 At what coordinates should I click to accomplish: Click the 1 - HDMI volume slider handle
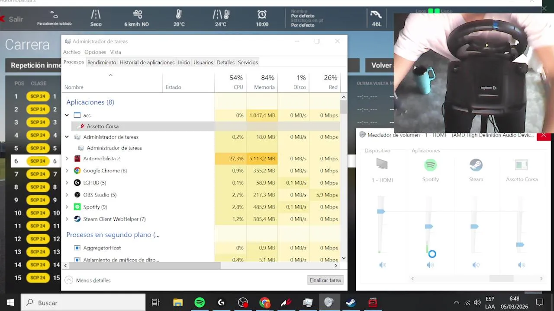coord(381,211)
